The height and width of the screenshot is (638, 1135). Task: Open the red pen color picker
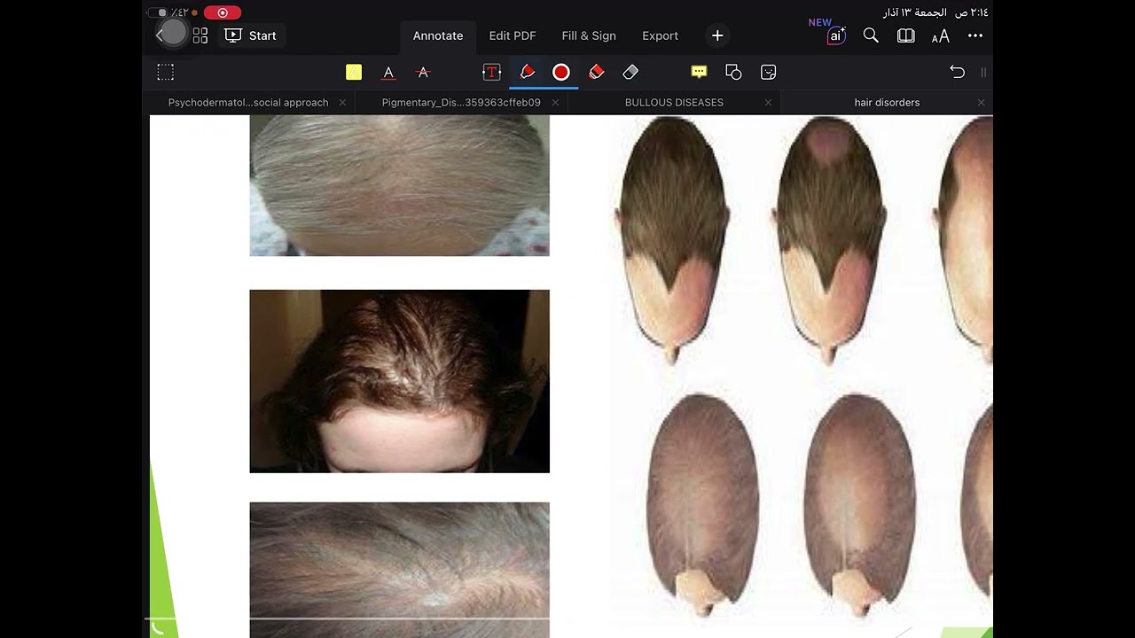coord(561,72)
